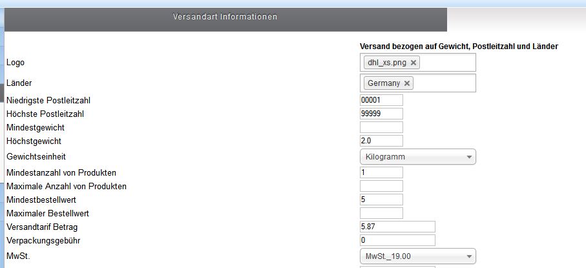Image resolution: width=586 pixels, height=268 pixels.
Task: Click the Mindestbestellwert input field
Action: click(x=381, y=200)
